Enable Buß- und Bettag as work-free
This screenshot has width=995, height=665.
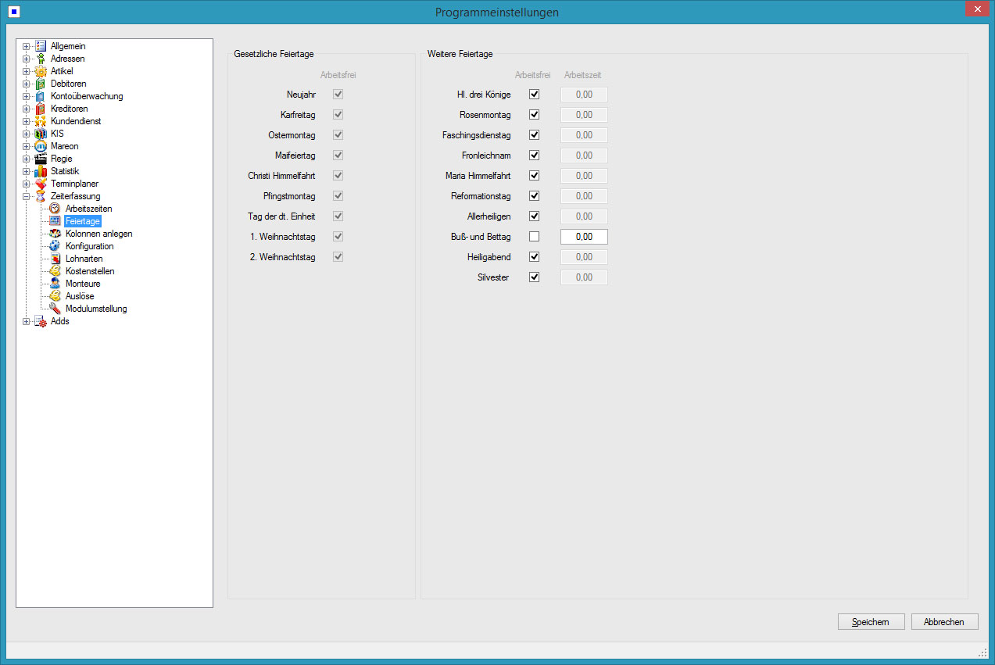(x=535, y=237)
